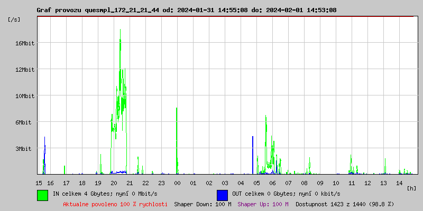The height and width of the screenshot is (211, 423).
Task: Select the 3Mbit y-axis label
Action: click(x=25, y=149)
